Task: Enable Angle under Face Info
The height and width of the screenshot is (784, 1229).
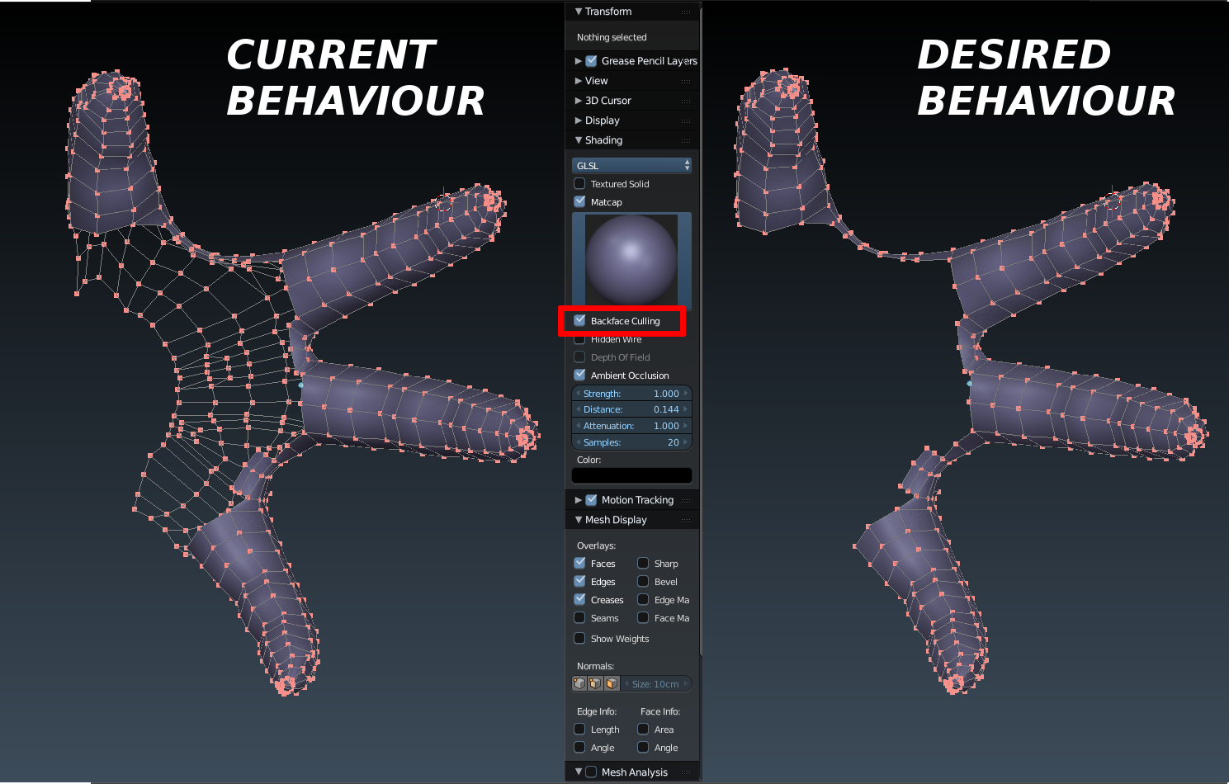Action: 643,747
